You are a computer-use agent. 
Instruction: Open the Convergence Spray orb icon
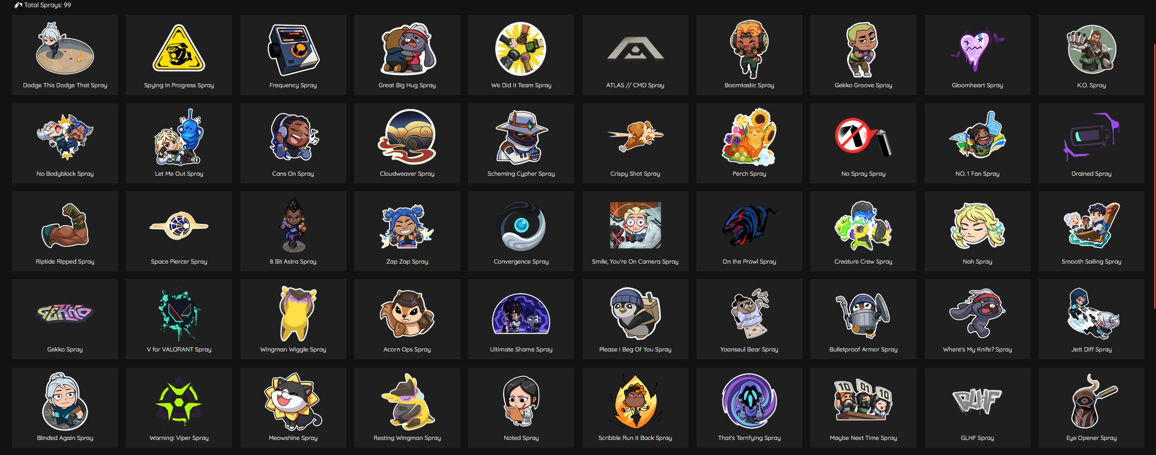click(521, 226)
